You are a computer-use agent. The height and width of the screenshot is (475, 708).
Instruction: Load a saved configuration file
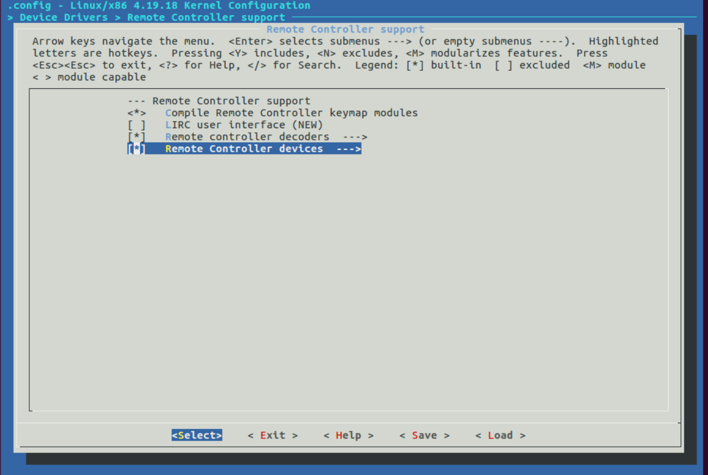500,435
